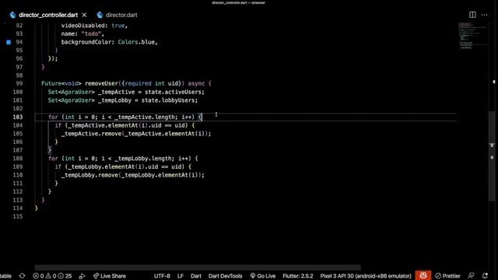Select Dart language mode in status bar

196,276
